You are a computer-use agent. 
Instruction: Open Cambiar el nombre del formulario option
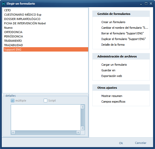[x=125, y=28]
